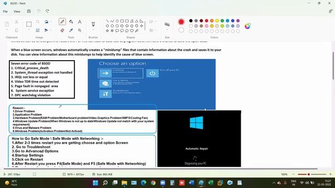Viewport: 335px width, 188px height.
Task: Expand the Paste dropdown arrow
Action: (x=7, y=30)
